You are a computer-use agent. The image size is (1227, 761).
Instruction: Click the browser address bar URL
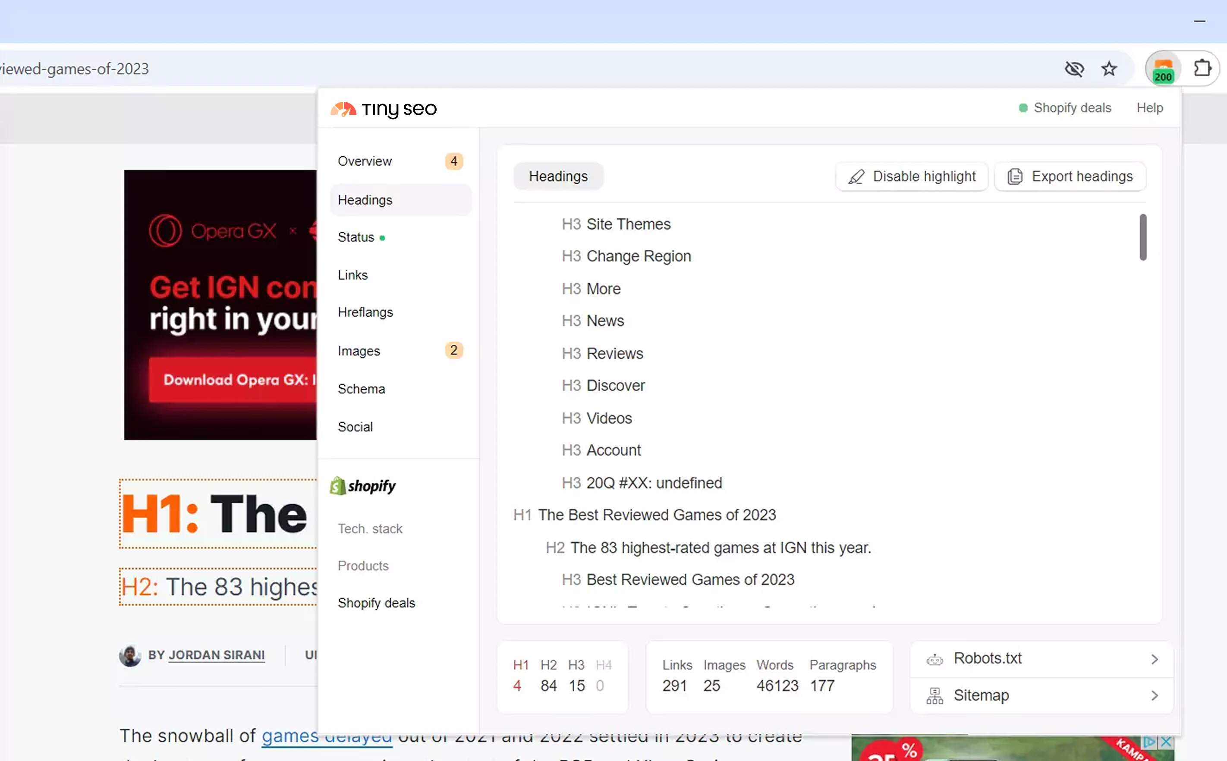pyautogui.click(x=75, y=69)
